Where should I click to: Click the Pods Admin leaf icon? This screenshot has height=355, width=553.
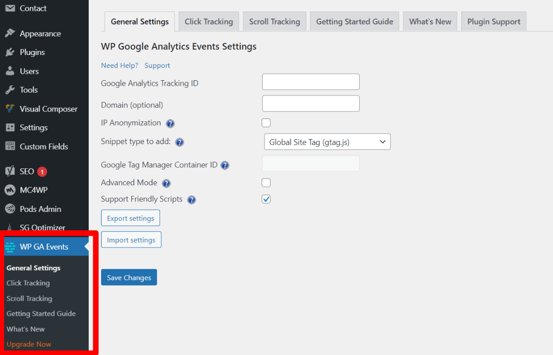tap(10, 209)
